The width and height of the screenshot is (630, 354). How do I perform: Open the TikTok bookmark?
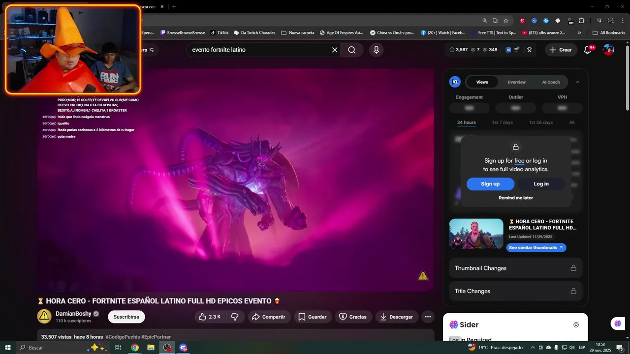220,33
